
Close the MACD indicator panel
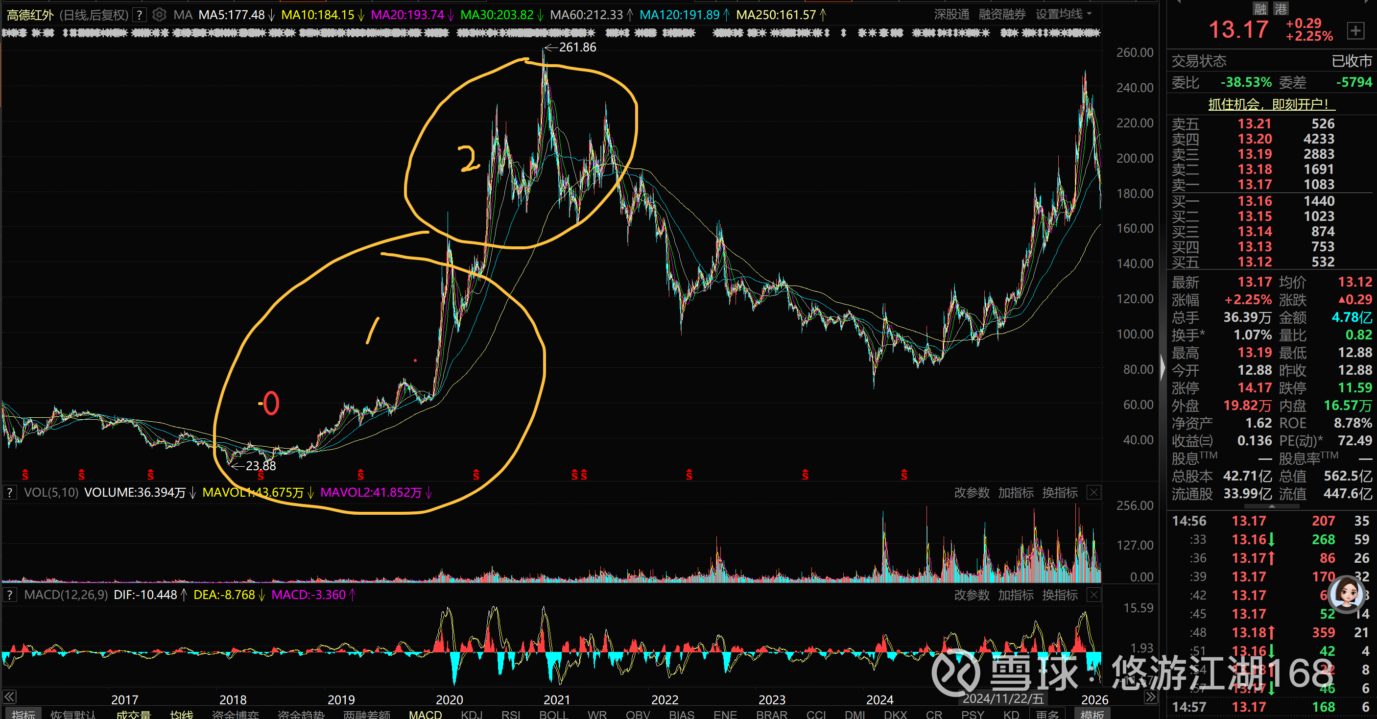[1093, 595]
